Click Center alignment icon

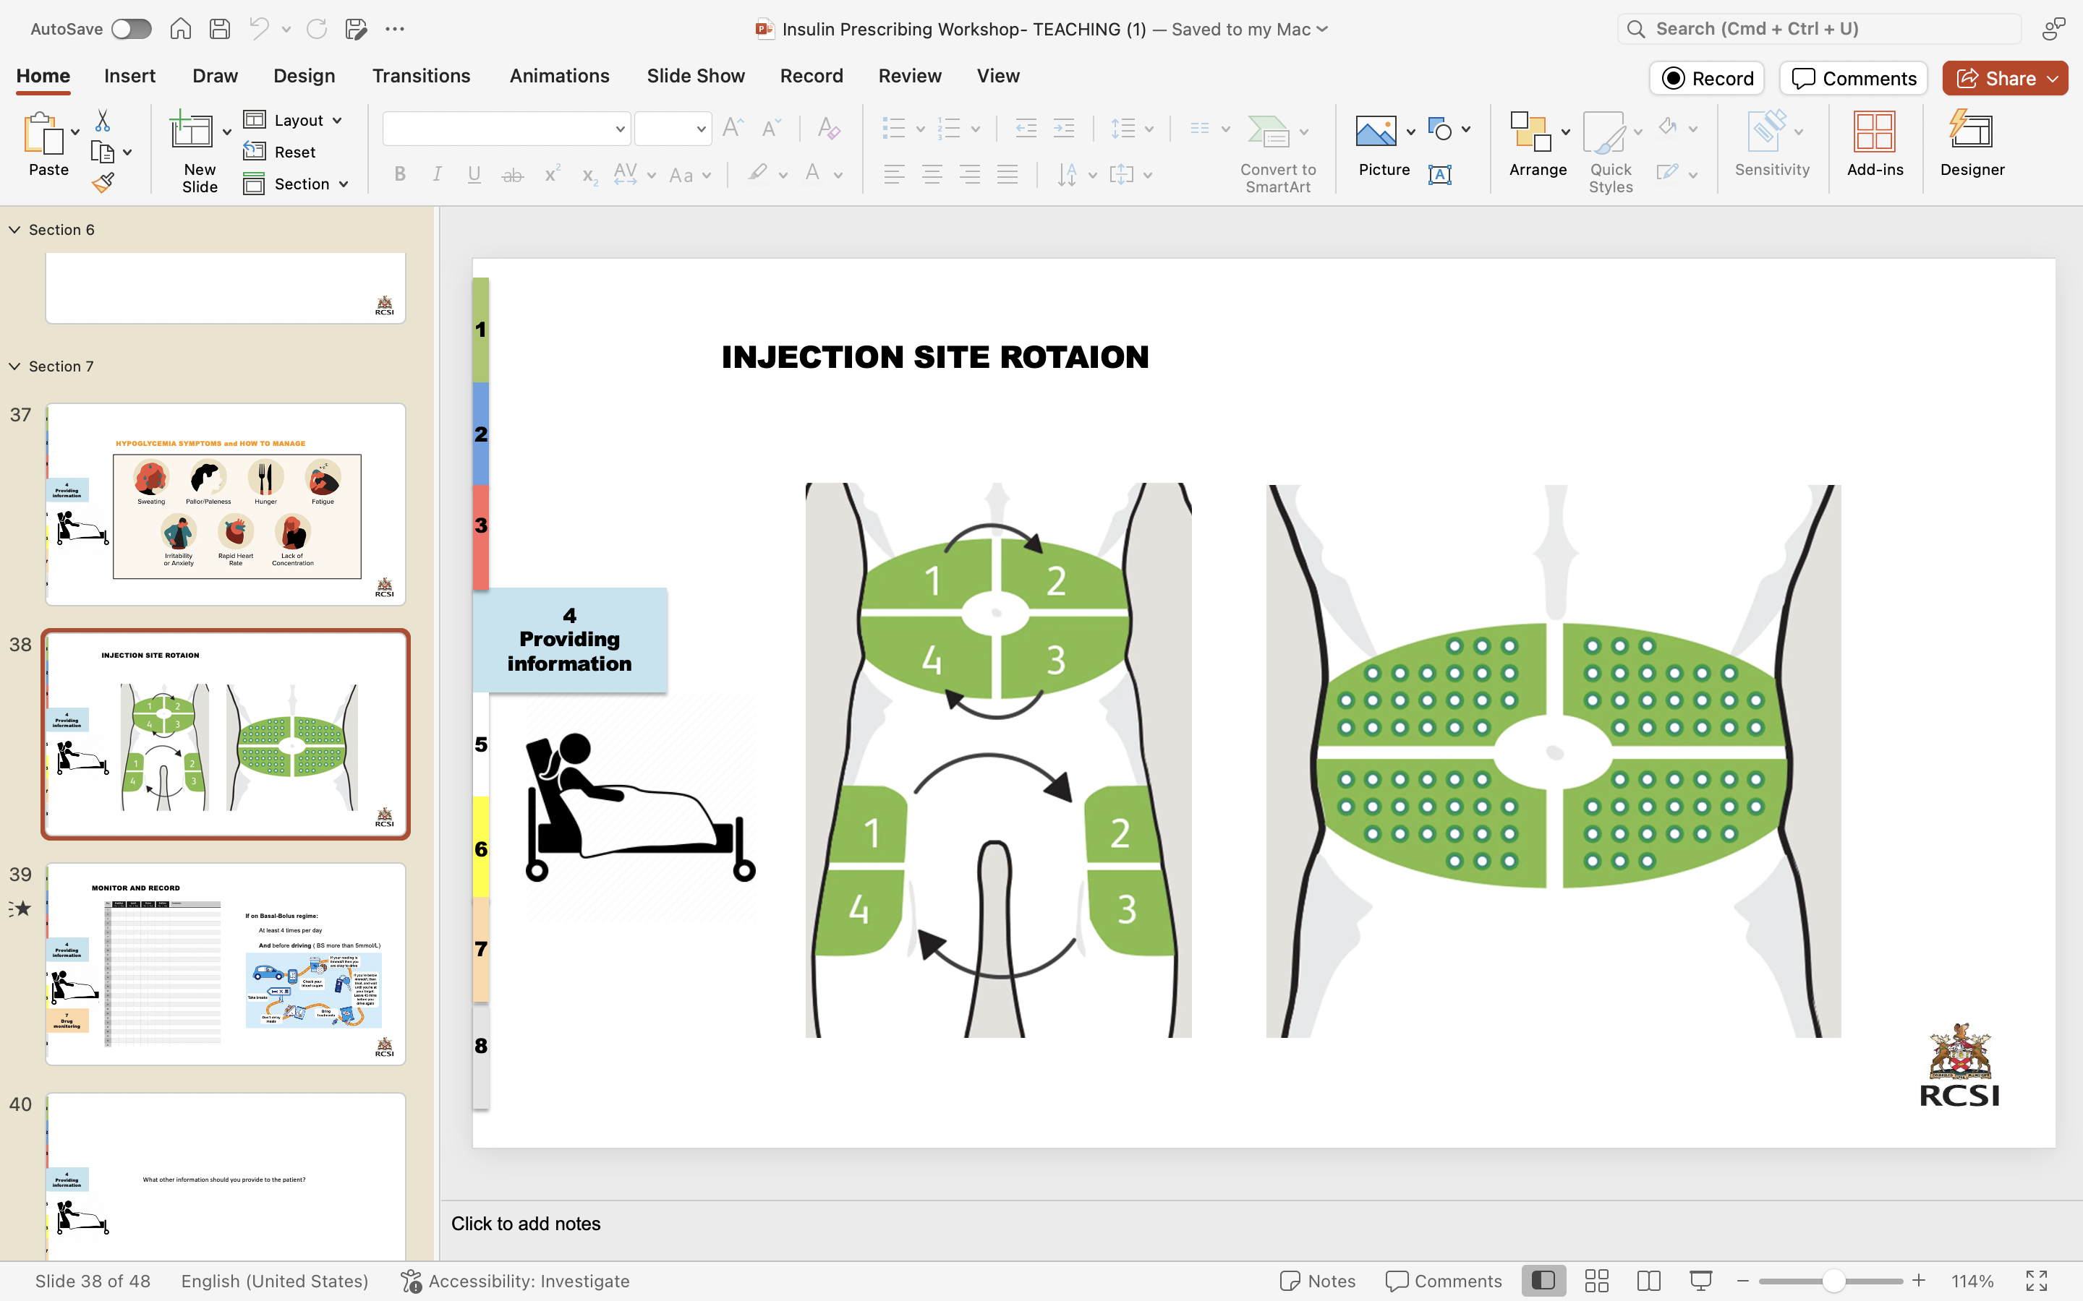[932, 175]
